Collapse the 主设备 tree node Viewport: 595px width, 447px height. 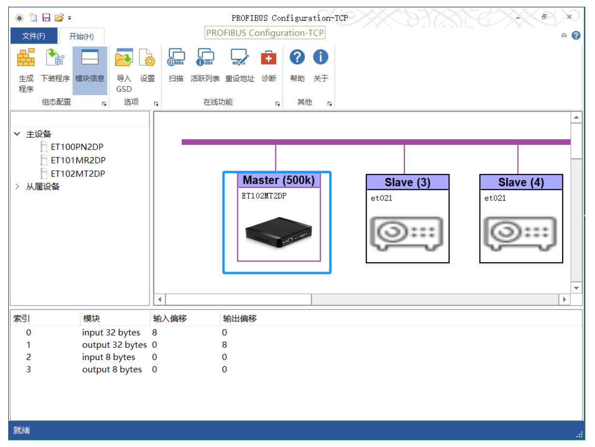(17, 134)
